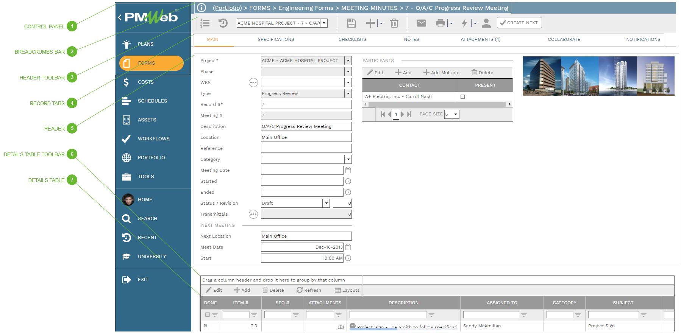Open the attachments (0) link in row 2.3
681x333 pixels.
(x=341, y=327)
